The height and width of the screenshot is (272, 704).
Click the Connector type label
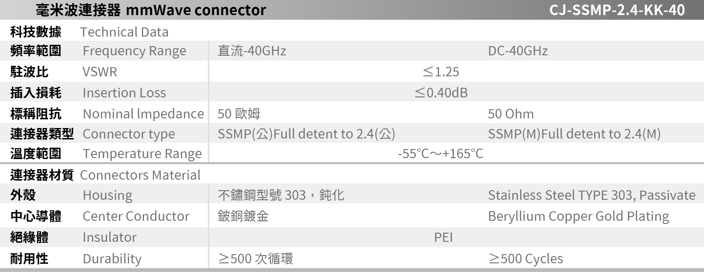click(129, 134)
